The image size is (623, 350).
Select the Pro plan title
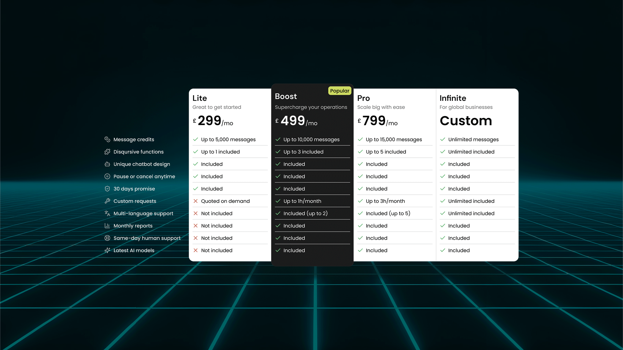coord(364,98)
